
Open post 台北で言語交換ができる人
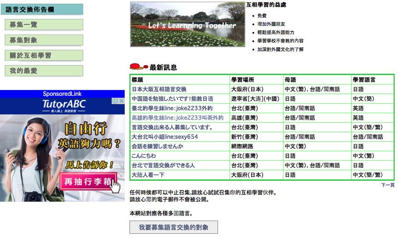coord(163,165)
